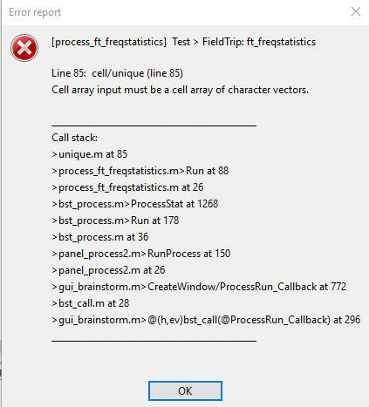This screenshot has width=369, height=407.
Task: Click the red error X icon
Action: click(24, 48)
